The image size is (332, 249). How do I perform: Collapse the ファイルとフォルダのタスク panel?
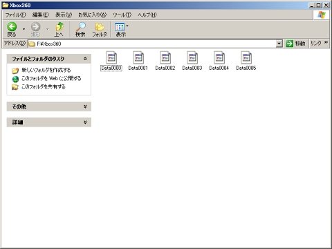click(x=85, y=59)
